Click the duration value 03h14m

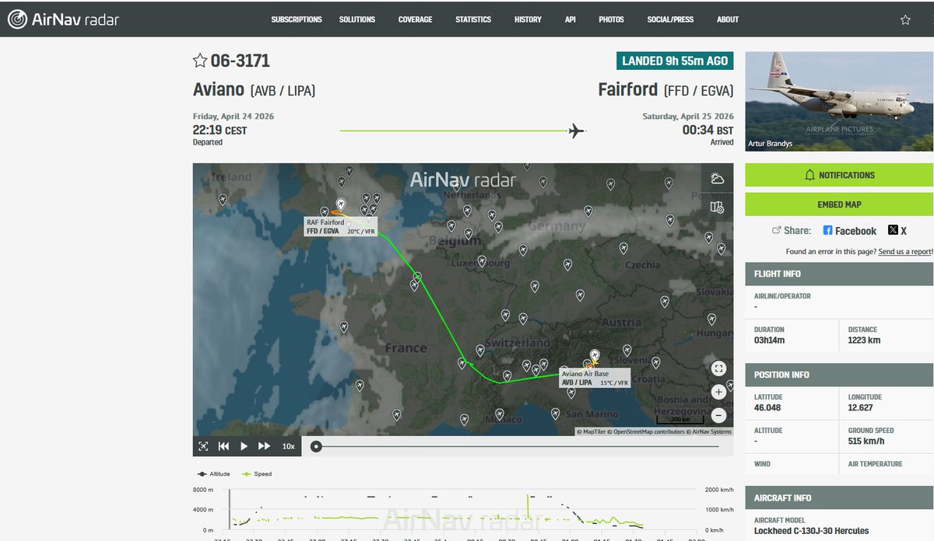point(770,340)
